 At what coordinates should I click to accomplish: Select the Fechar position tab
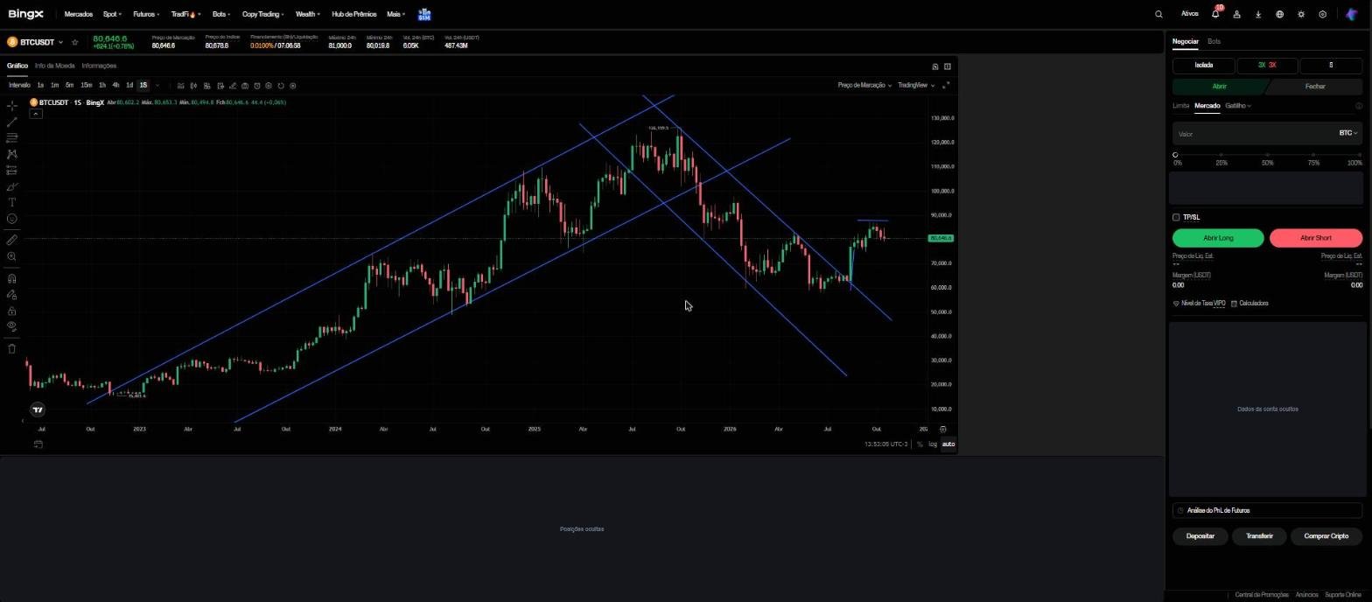[x=1314, y=87]
